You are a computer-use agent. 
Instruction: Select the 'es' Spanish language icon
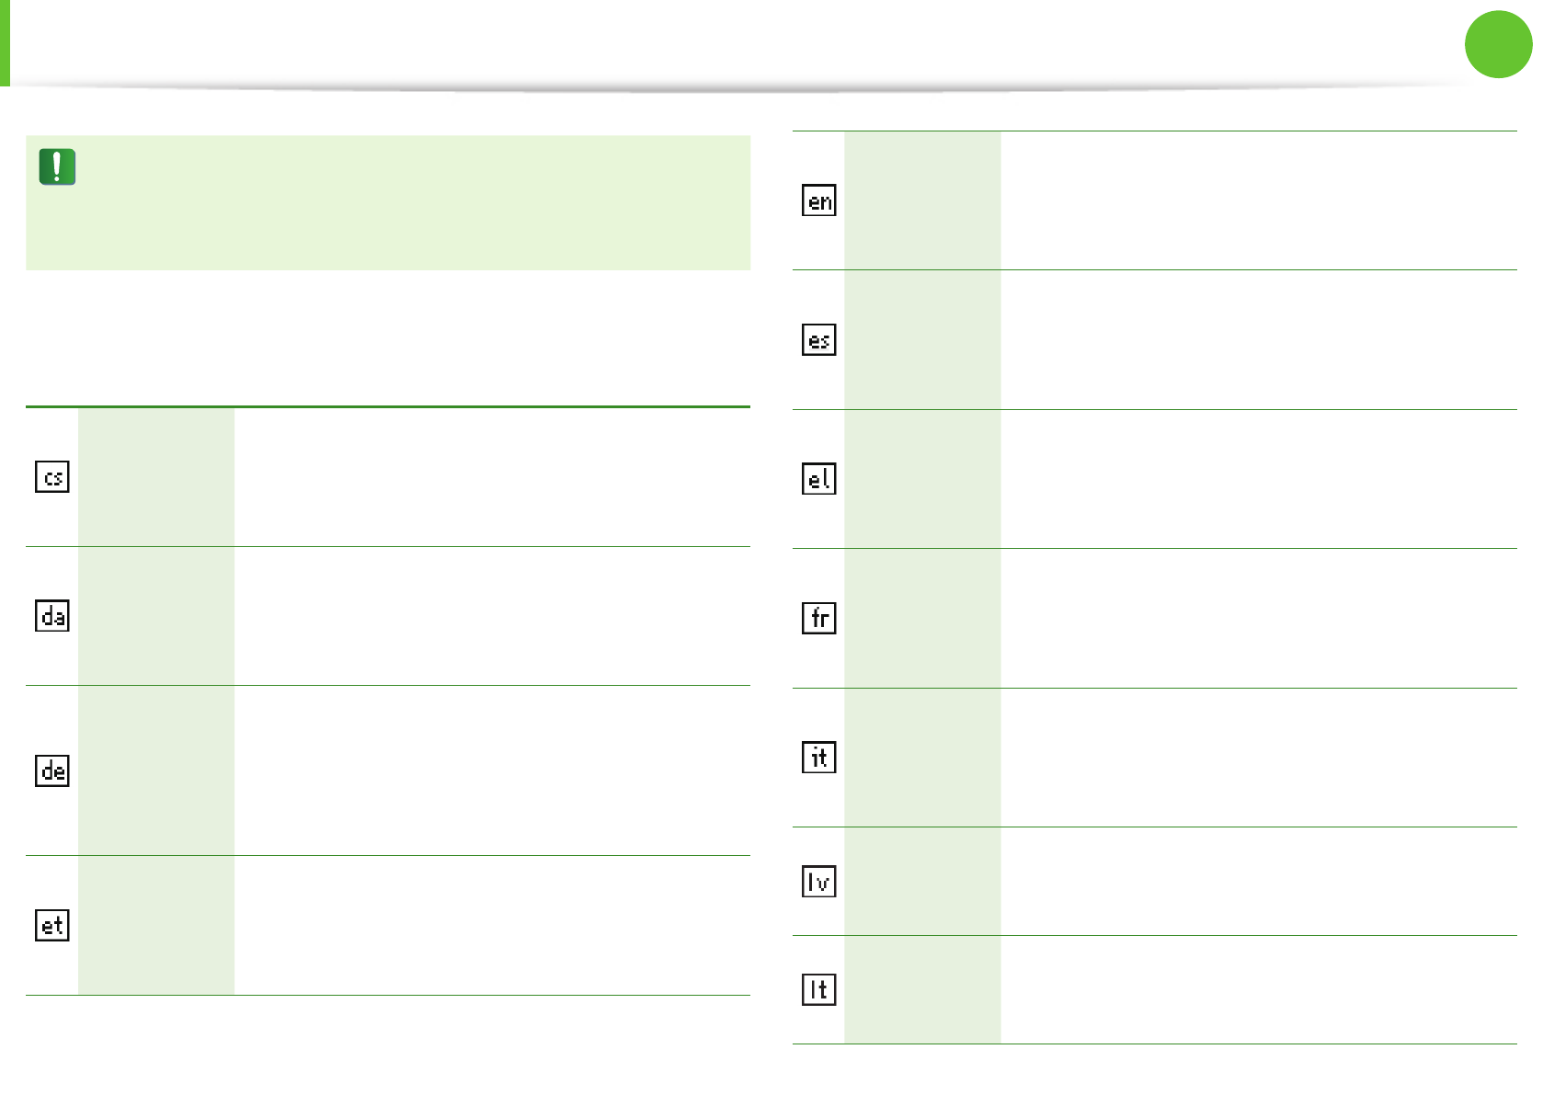tap(819, 340)
